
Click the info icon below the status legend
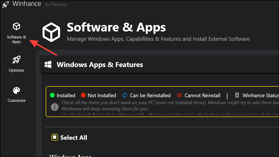click(54, 107)
